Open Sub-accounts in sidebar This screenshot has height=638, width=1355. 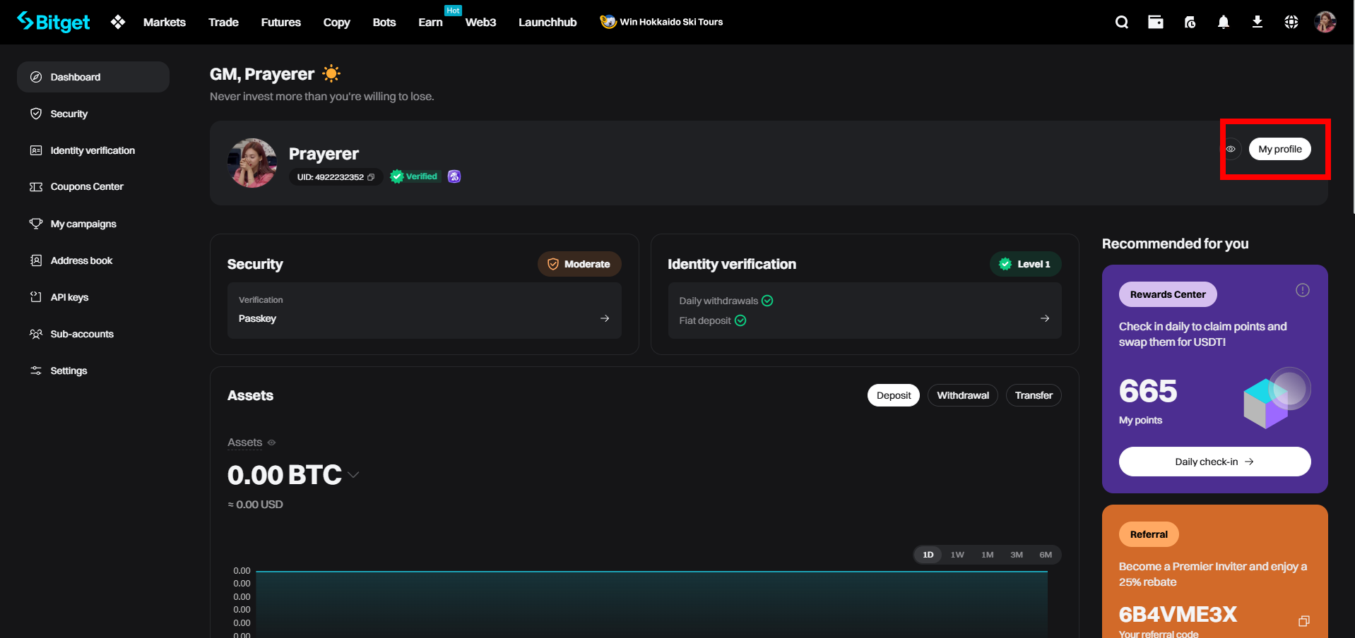(x=93, y=334)
